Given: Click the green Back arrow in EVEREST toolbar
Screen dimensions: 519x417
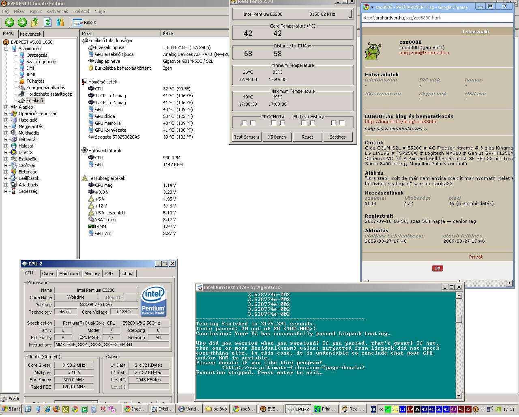Looking at the screenshot, I should click(10, 22).
